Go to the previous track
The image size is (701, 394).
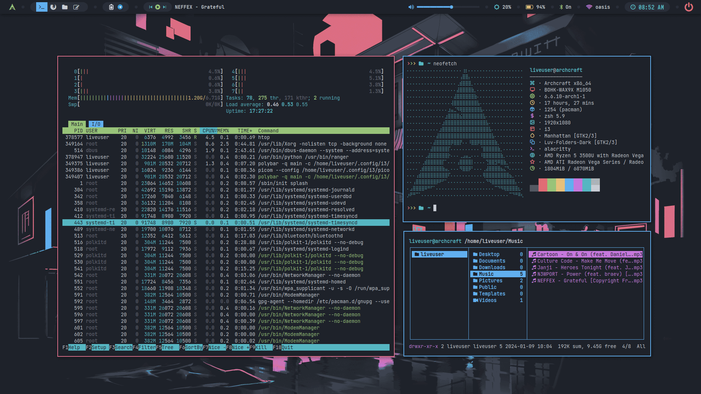[150, 7]
